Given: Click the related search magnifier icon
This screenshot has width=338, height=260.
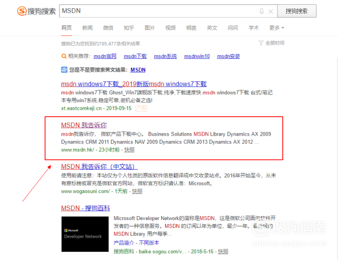Looking at the screenshot, I should click(64, 57).
